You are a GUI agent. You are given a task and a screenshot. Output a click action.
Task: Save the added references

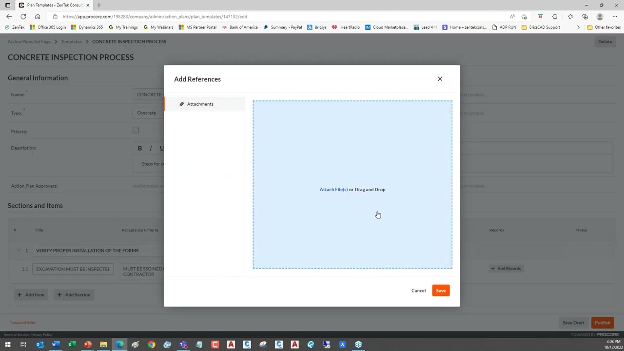(441, 291)
